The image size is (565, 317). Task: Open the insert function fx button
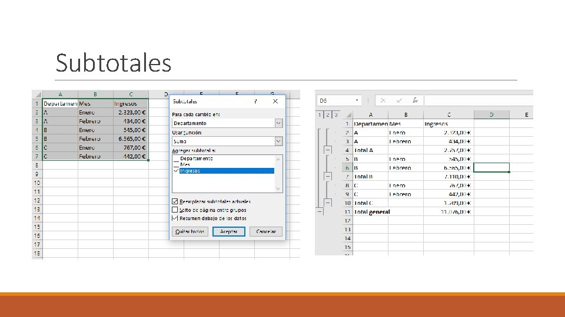point(415,100)
